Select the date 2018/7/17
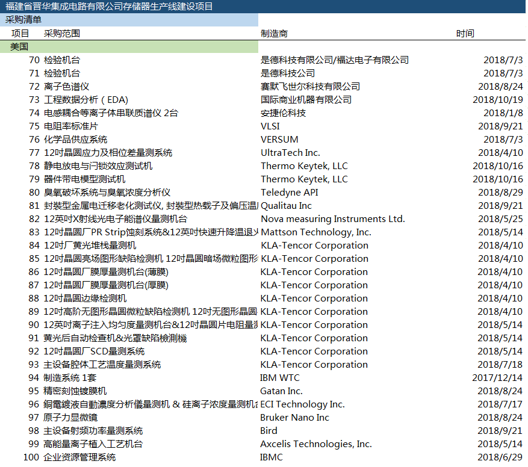The width and height of the screenshot is (528, 467). (500, 404)
